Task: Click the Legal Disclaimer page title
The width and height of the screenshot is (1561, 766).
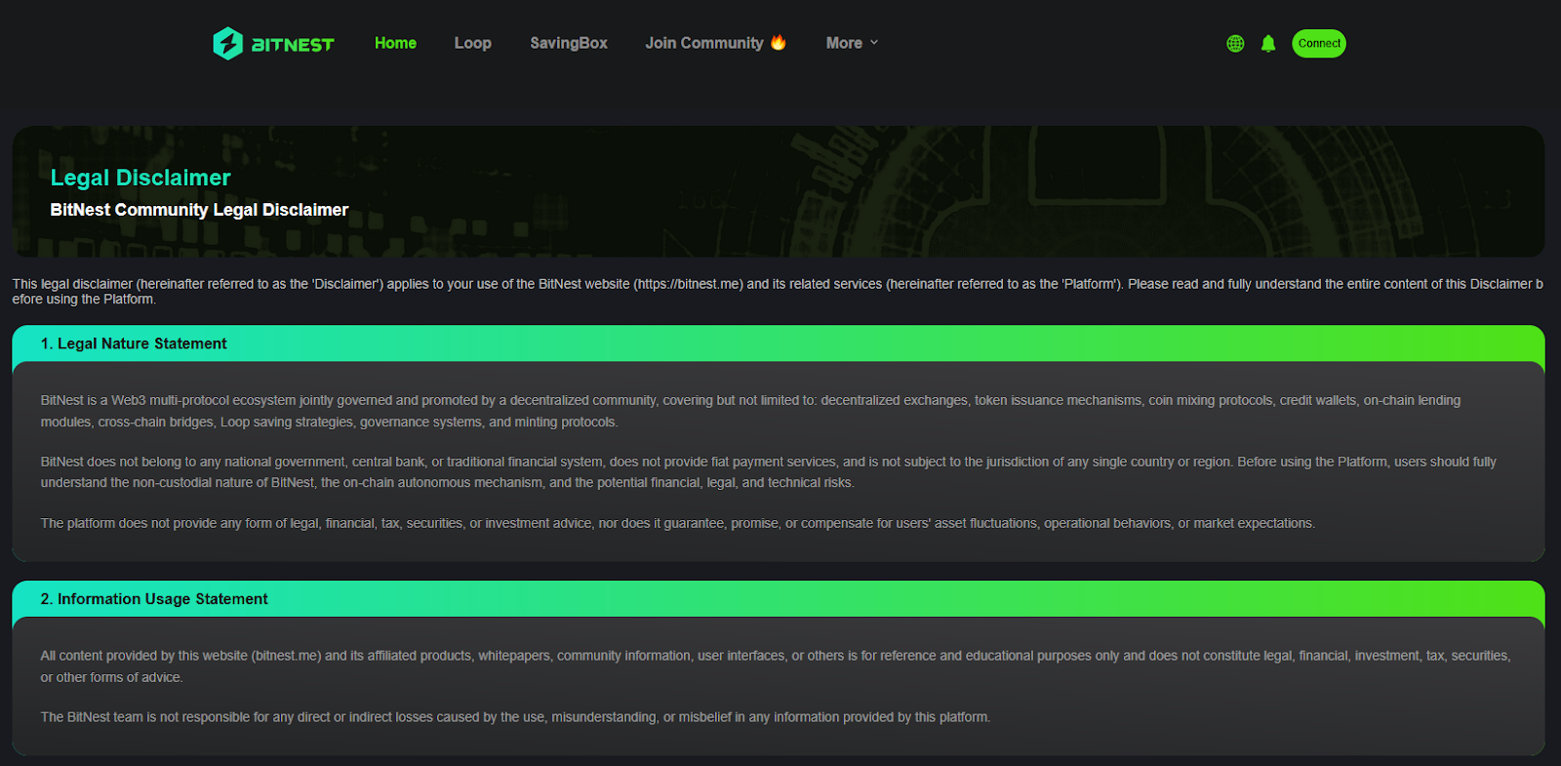Action: pyautogui.click(x=140, y=178)
